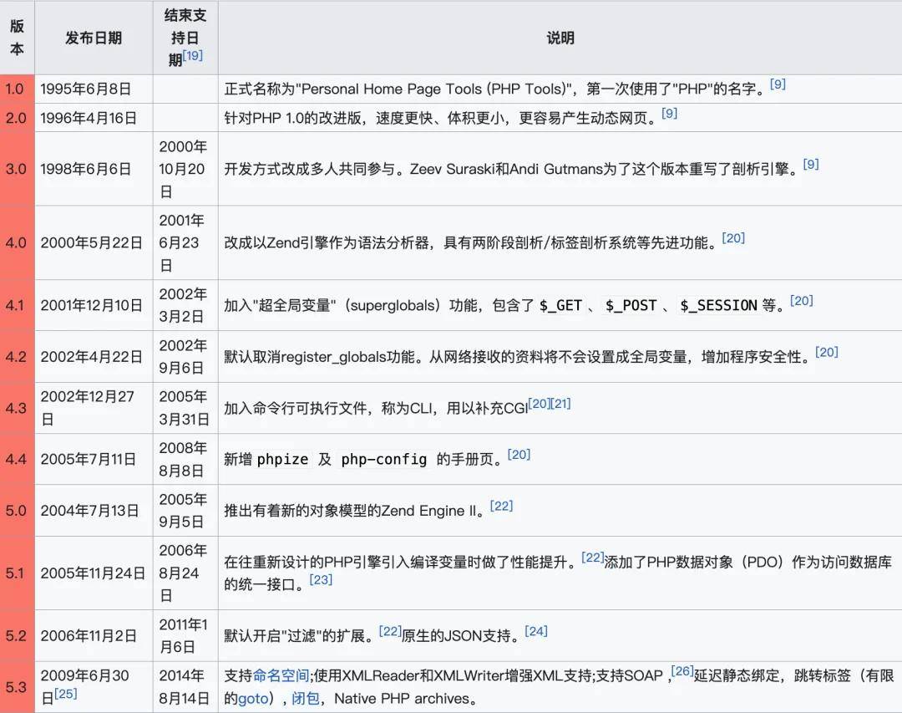Select version cell 4.2
Screen dimensions: 902x713
[x=16, y=356]
